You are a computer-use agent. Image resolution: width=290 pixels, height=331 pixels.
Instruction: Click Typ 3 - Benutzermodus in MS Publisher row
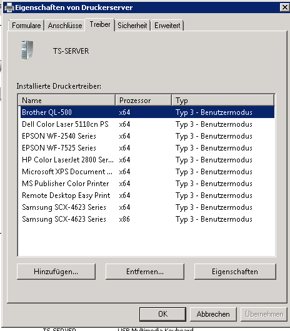pyautogui.click(x=214, y=184)
